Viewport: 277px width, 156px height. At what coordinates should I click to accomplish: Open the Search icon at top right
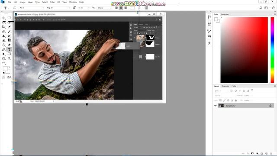coord(261,8)
